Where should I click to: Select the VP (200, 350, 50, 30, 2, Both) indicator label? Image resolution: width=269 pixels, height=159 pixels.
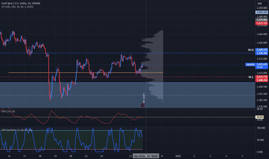click(x=17, y=7)
